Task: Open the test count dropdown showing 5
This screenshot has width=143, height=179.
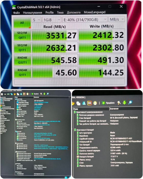Action: tap(36, 20)
